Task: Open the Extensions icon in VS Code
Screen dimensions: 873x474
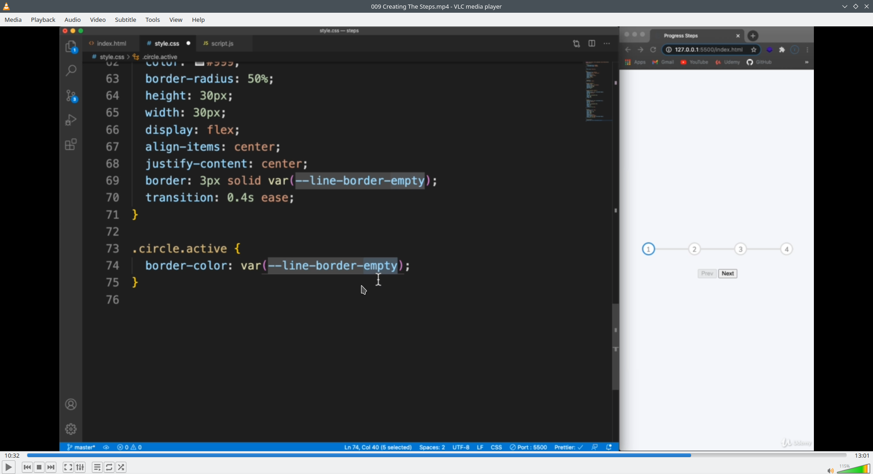Action: click(x=71, y=145)
